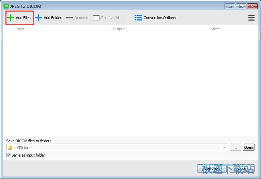
Task: Click the Convert button
Action: point(212,168)
